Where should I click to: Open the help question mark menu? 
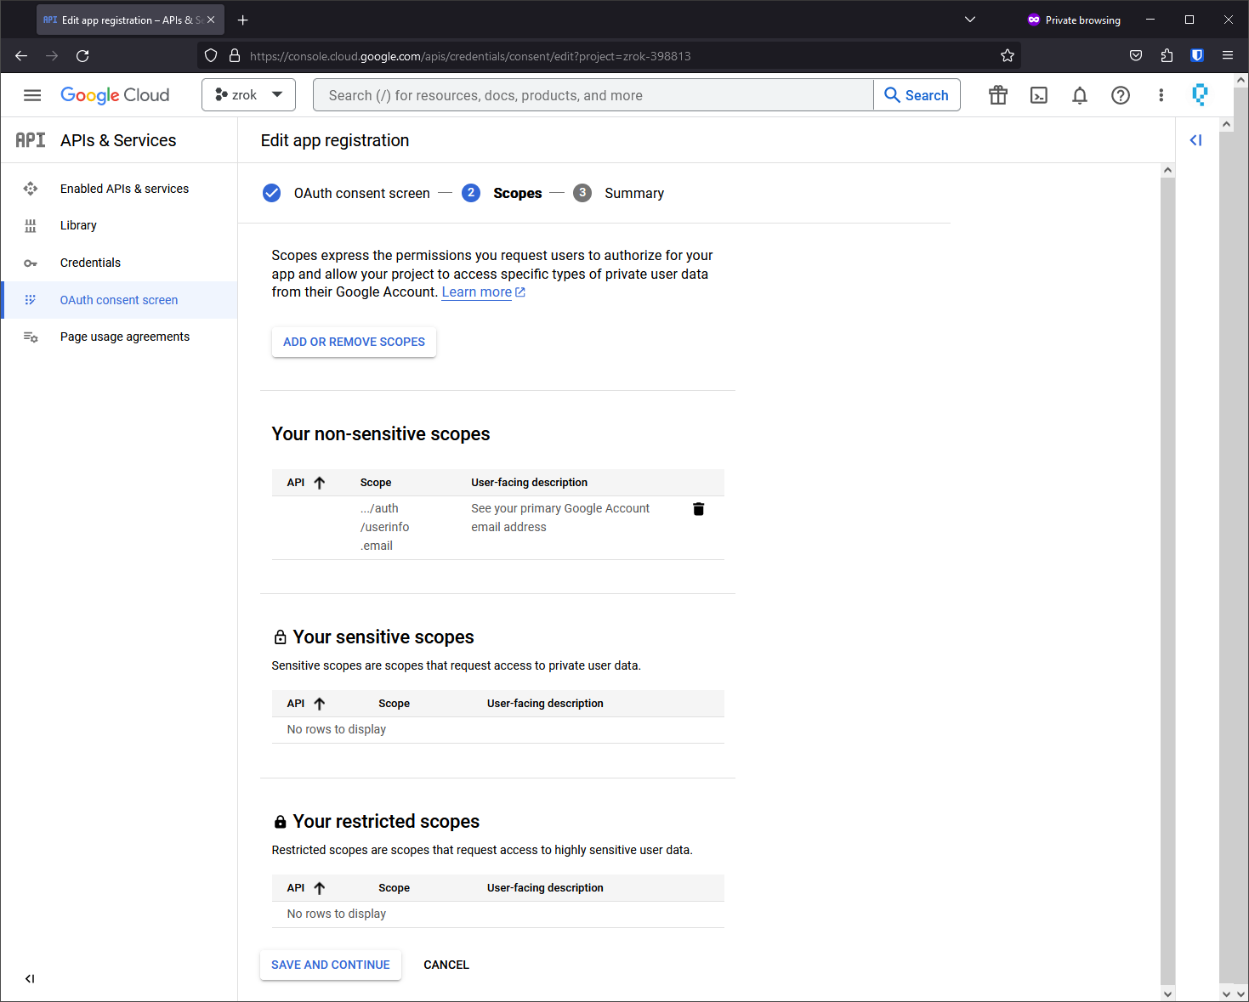pyautogui.click(x=1120, y=95)
